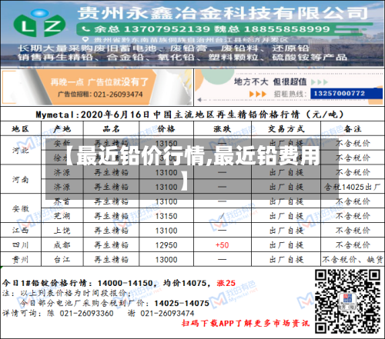385x339 pixels.
Task: Click the 交易方式 column header
Action: pos(286,129)
